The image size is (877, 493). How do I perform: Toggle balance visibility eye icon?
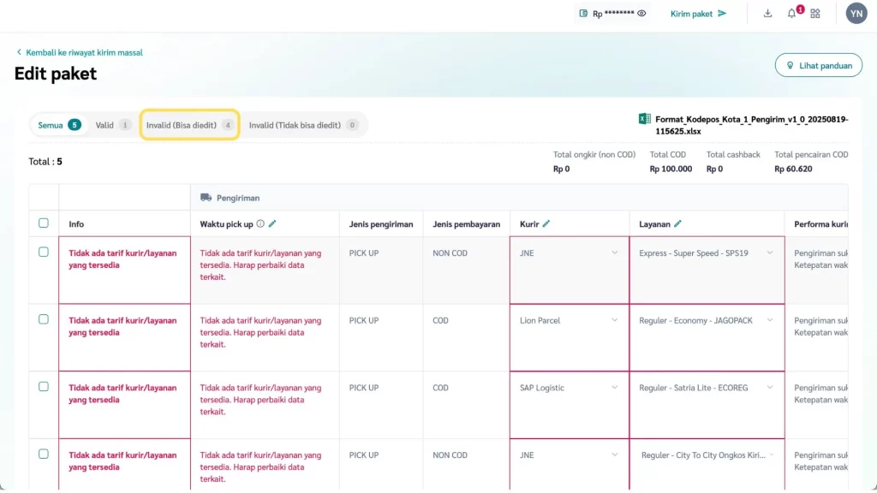(641, 14)
